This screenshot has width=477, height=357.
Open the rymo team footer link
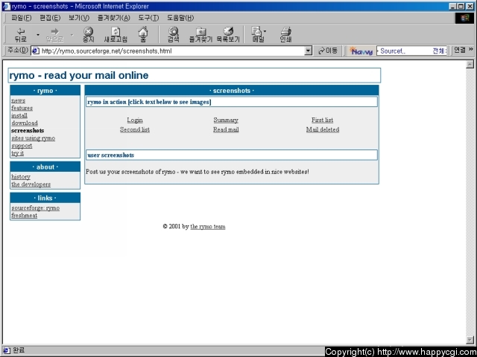pyautogui.click(x=208, y=227)
